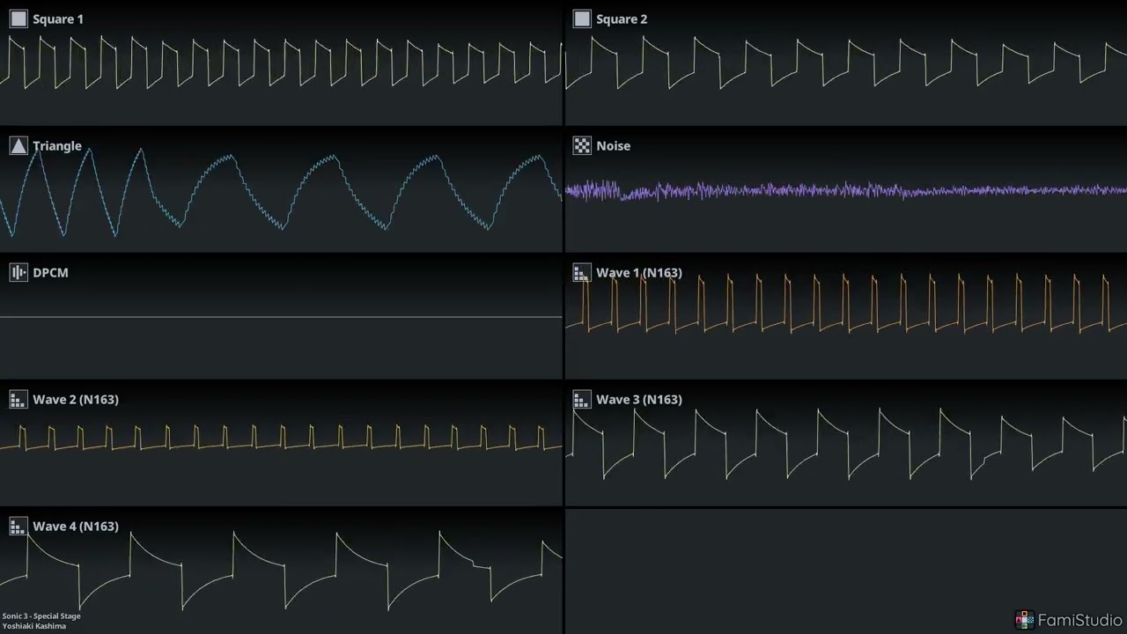Select the purple Noise channel waveform

[845, 190]
